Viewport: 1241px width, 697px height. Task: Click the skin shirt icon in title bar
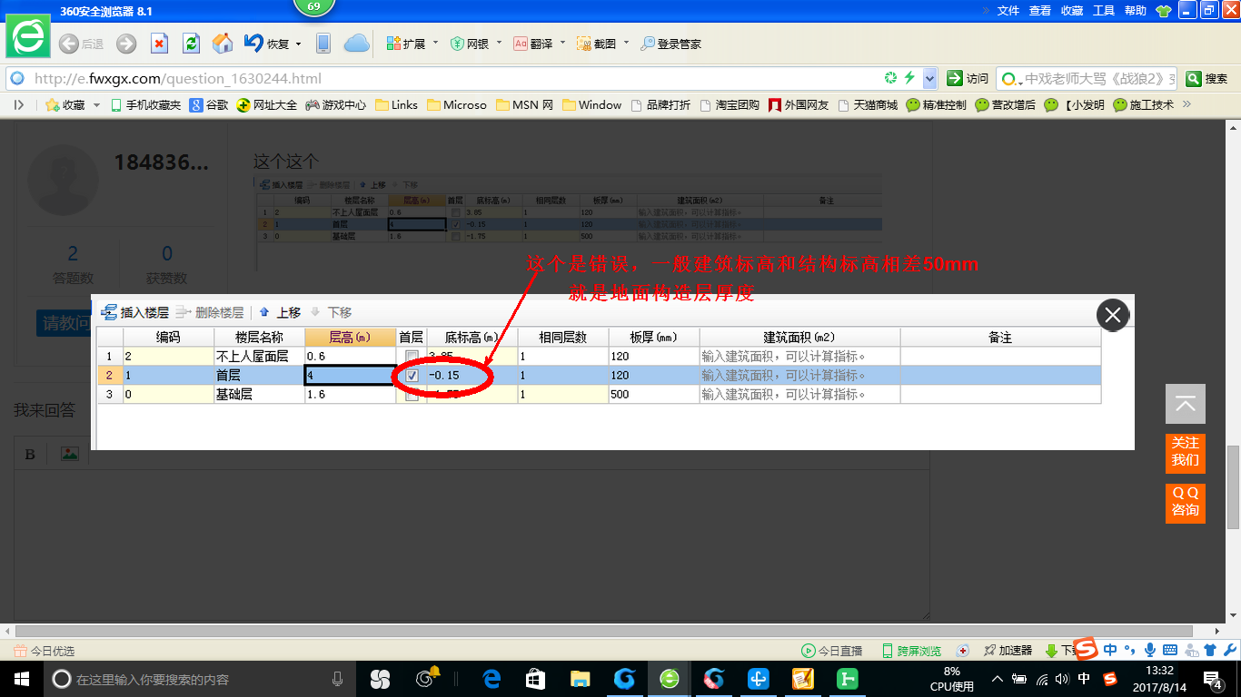(x=1163, y=11)
